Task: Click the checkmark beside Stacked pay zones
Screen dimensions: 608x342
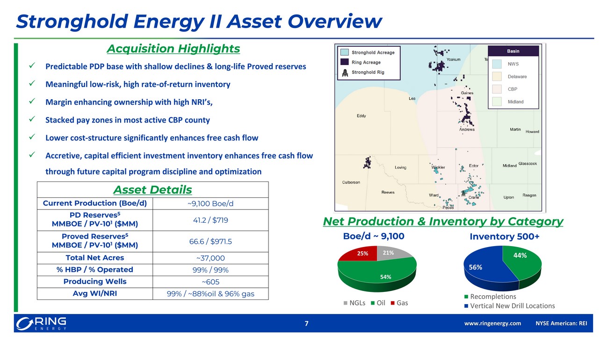Action: (32, 120)
